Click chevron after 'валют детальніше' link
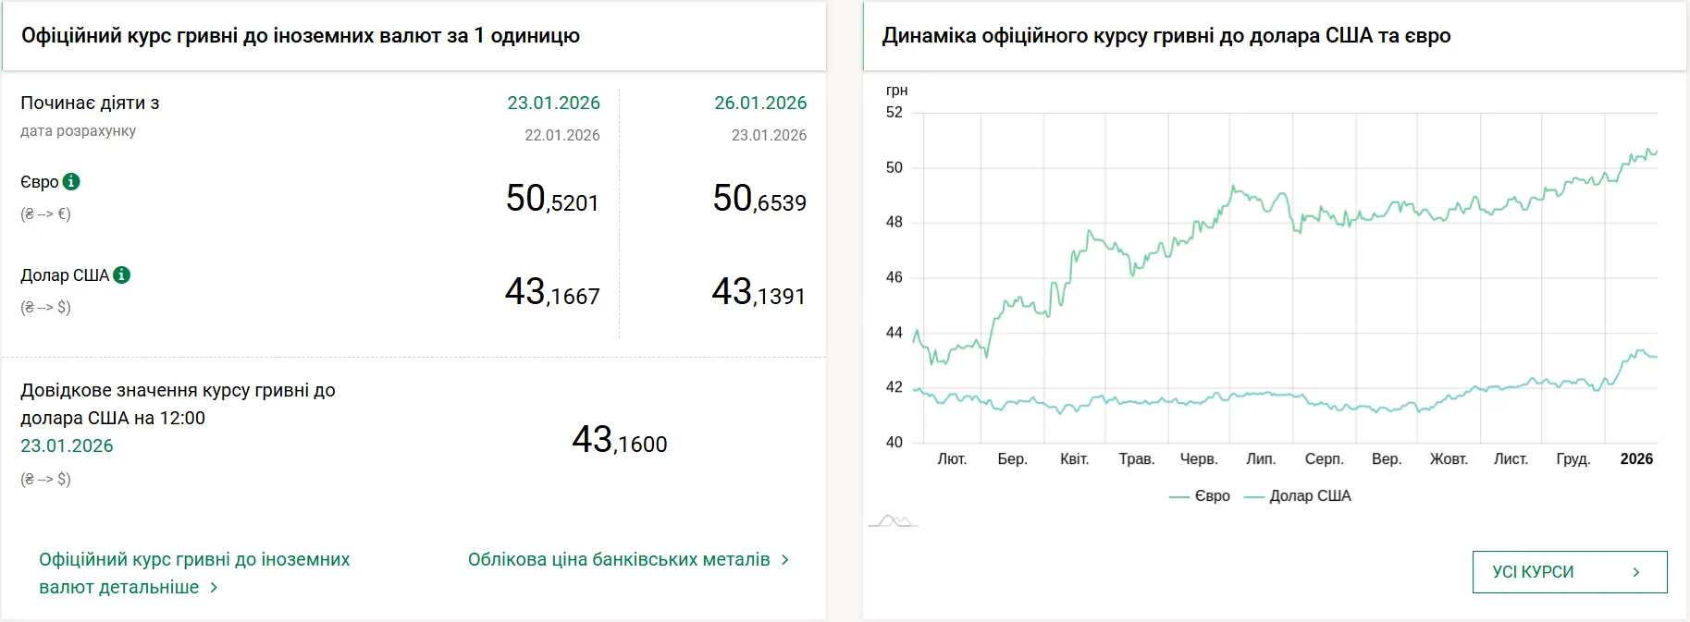The width and height of the screenshot is (1690, 622). point(214,588)
